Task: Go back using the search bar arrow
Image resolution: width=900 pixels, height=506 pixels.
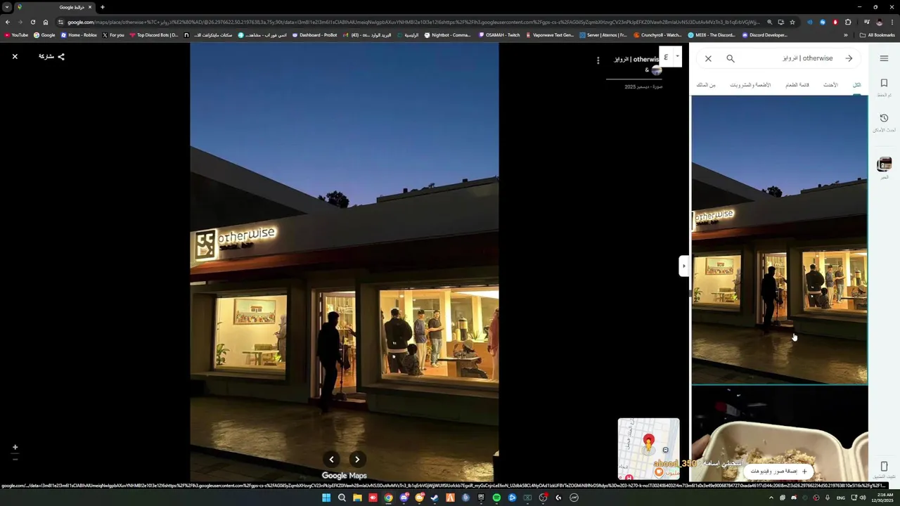Action: pos(849,58)
